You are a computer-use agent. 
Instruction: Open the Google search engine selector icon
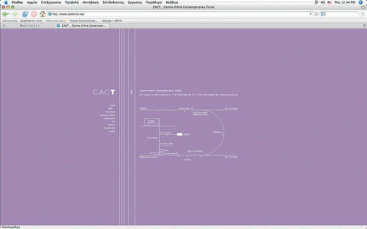coord(323,14)
